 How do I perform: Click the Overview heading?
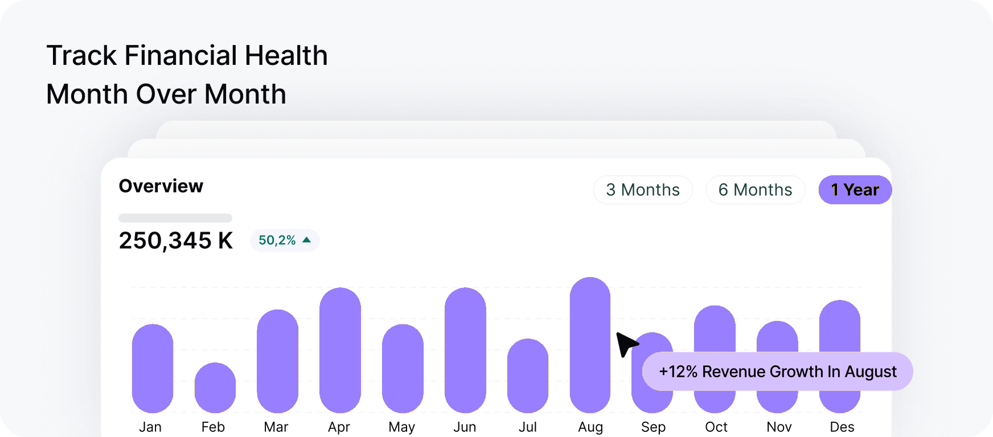click(x=161, y=186)
